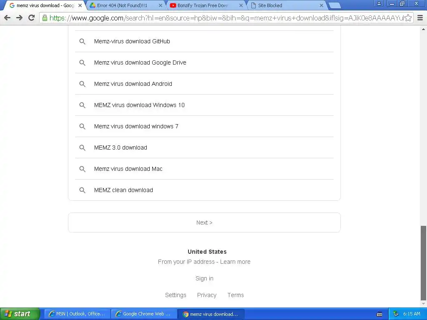427x320 pixels.
Task: Open the Learn more link
Action: click(x=235, y=262)
